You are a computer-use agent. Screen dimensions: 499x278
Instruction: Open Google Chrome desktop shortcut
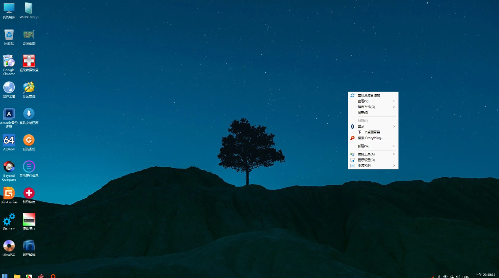pos(9,61)
